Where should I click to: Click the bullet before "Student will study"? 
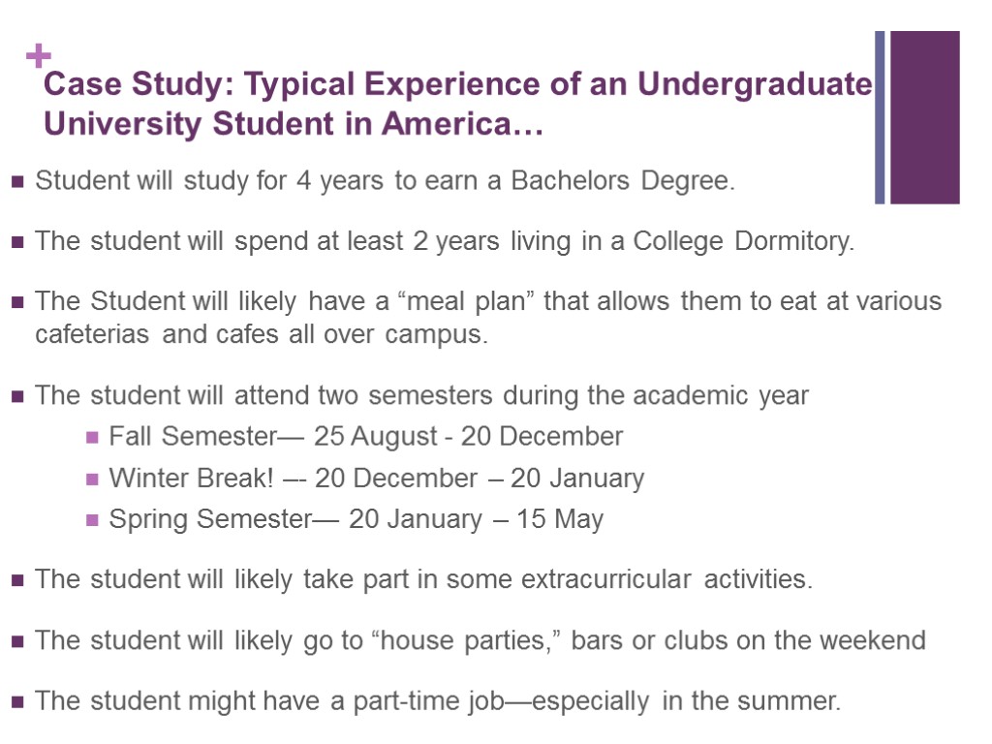pos(17,182)
